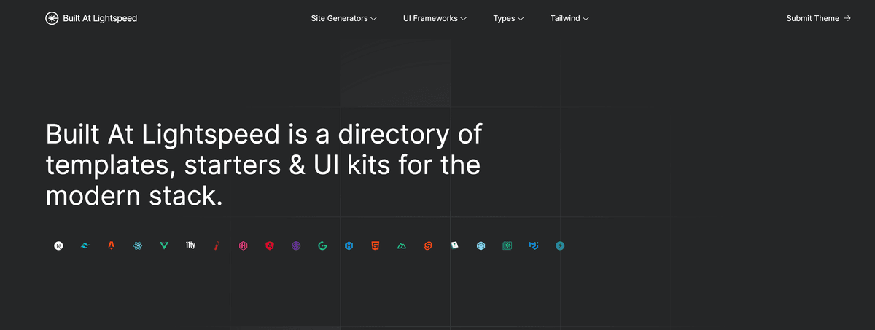Select the blue Hexo hexagon icon
Screen dimensions: 875x330
tap(349, 246)
